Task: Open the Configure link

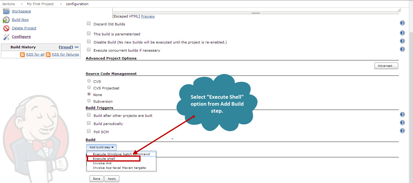Action: tap(21, 37)
